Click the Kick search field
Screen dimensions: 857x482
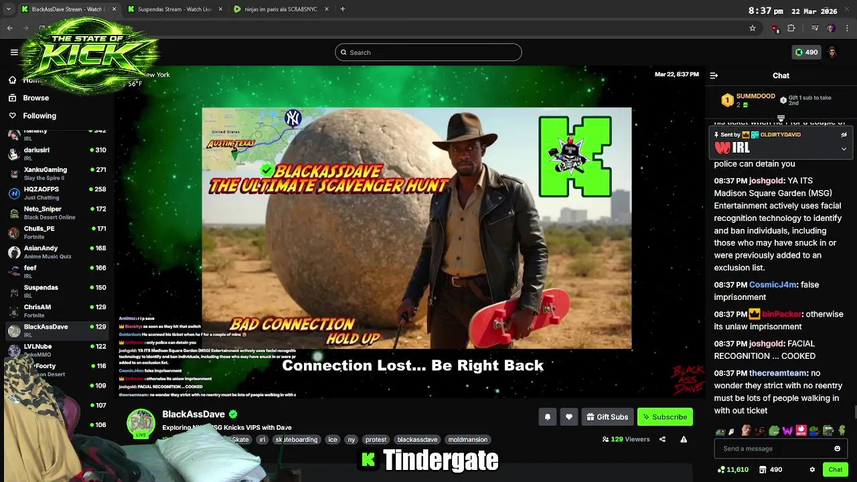click(x=428, y=52)
